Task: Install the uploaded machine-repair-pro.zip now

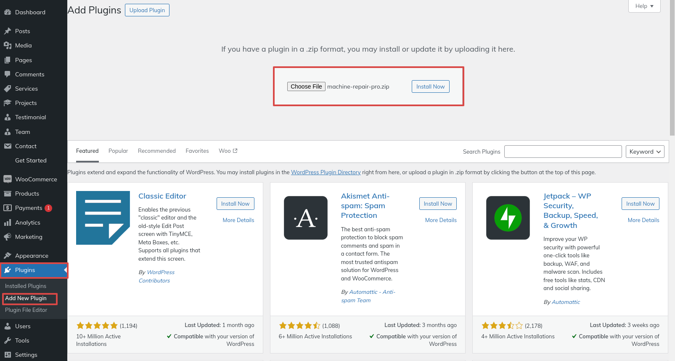Action: point(431,86)
